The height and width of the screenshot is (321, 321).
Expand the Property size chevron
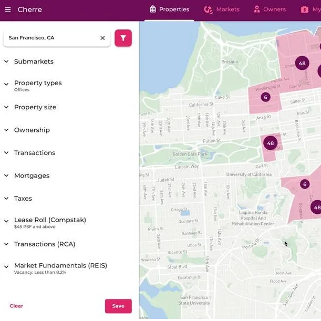pos(6,107)
